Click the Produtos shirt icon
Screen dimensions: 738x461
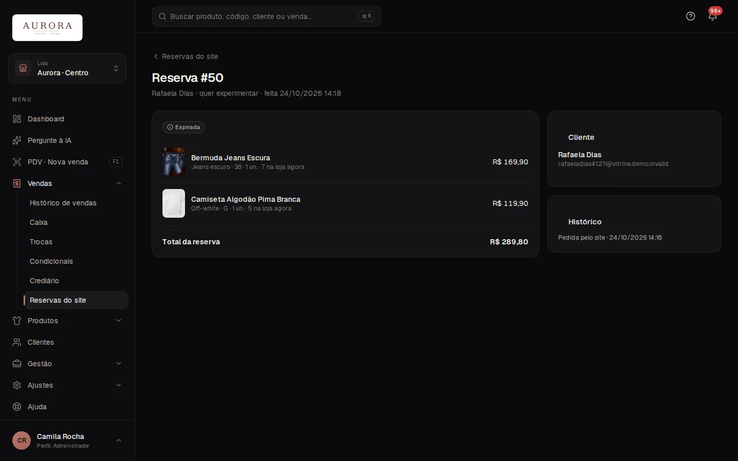pyautogui.click(x=17, y=321)
